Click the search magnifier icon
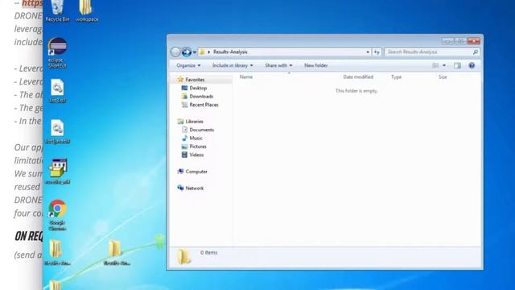 [x=475, y=52]
